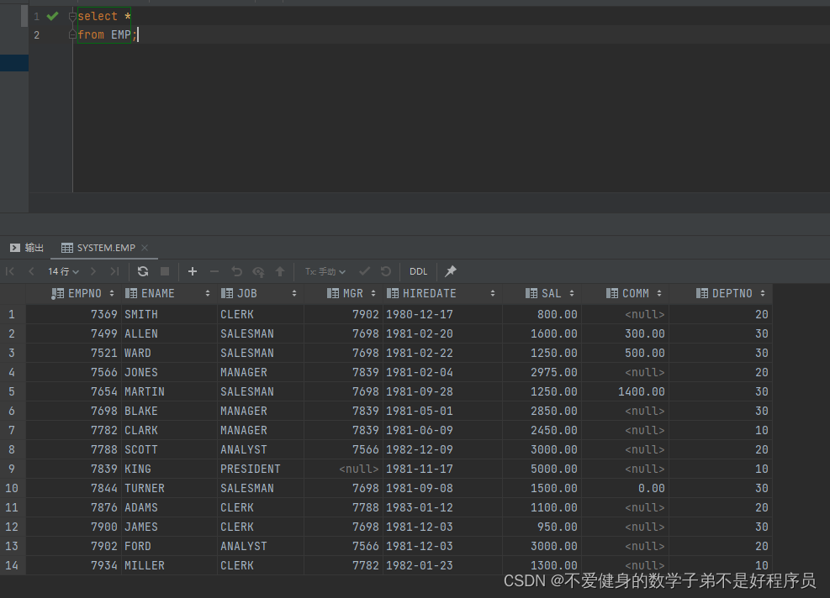
Task: Click the 500.00 COMM cell
Action: [x=625, y=353]
